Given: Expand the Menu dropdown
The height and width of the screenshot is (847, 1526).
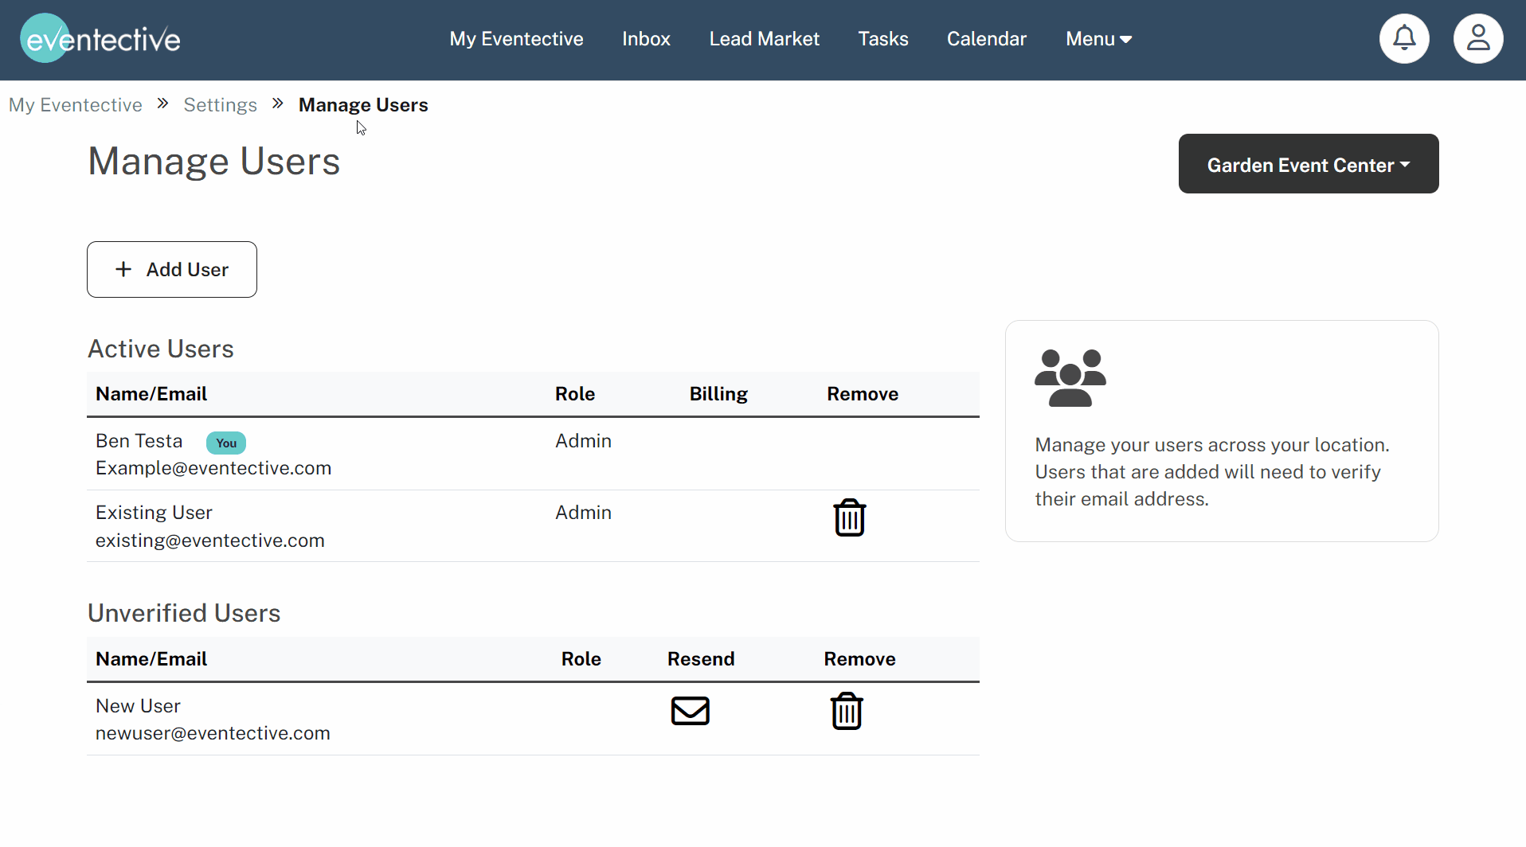Looking at the screenshot, I should pyautogui.click(x=1098, y=39).
